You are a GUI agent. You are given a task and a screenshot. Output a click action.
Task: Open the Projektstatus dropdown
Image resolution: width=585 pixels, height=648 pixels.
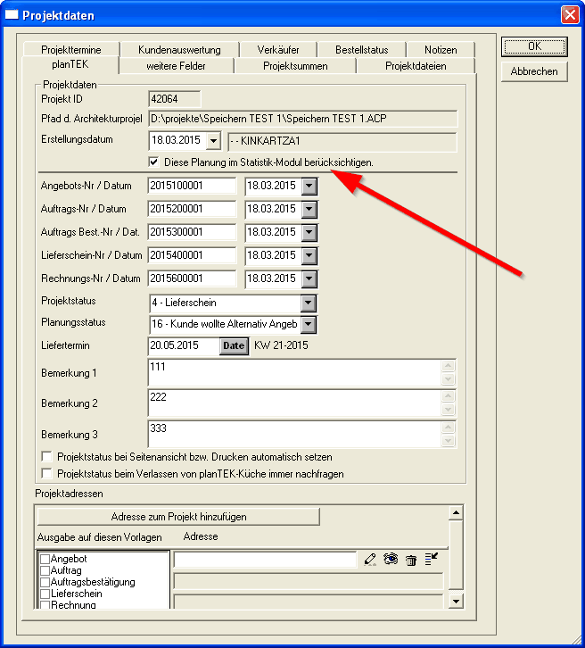[309, 302]
